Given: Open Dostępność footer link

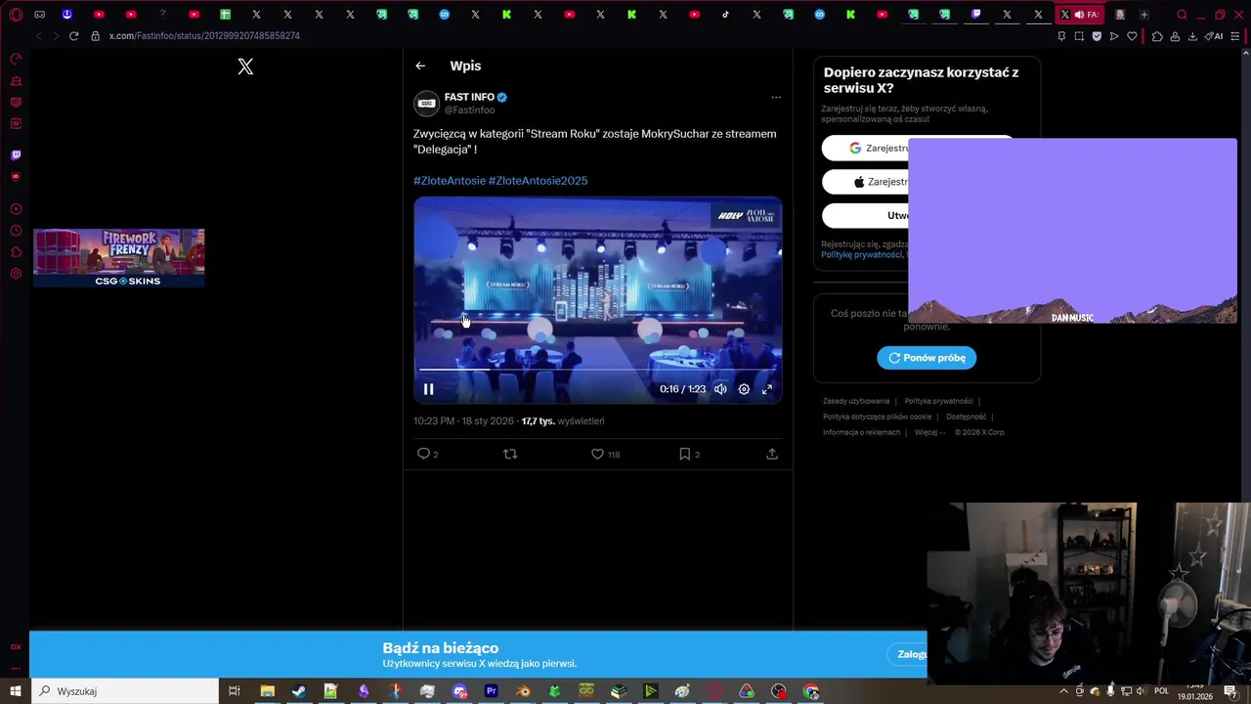Looking at the screenshot, I should click(966, 417).
